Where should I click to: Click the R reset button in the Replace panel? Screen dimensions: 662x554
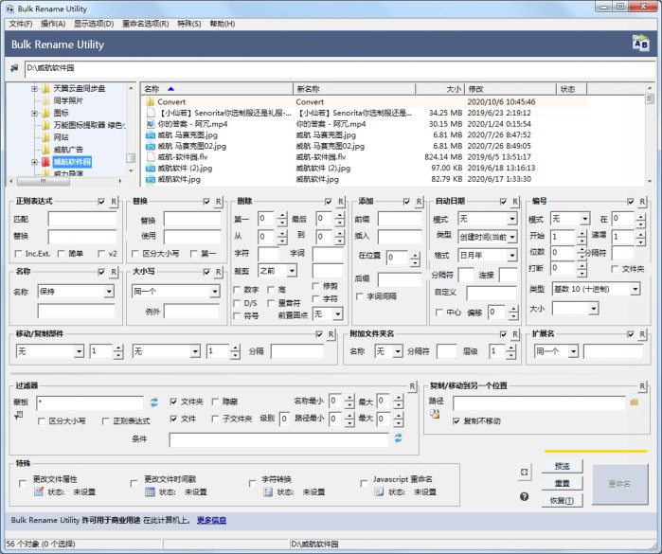[x=218, y=202]
